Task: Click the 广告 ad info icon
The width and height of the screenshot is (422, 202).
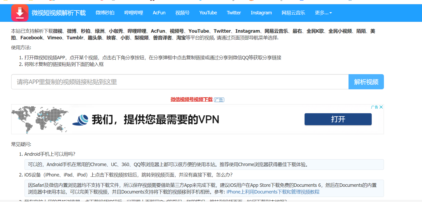Action: (374, 107)
